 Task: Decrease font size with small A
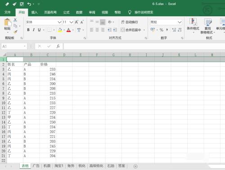click(x=82, y=22)
